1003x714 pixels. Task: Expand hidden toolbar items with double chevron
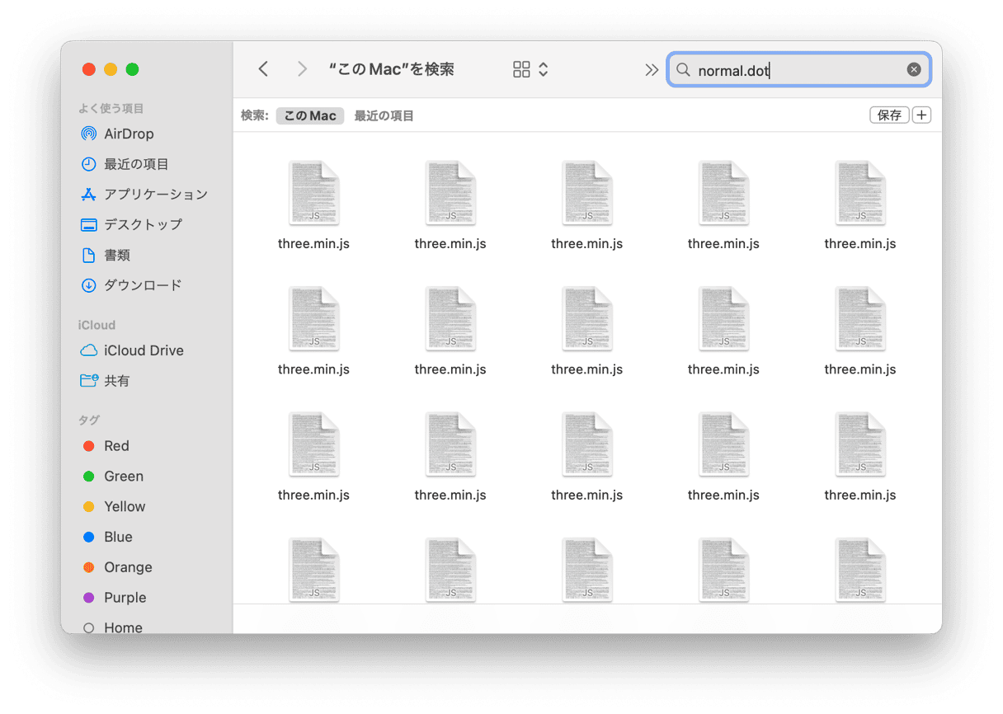pos(652,69)
